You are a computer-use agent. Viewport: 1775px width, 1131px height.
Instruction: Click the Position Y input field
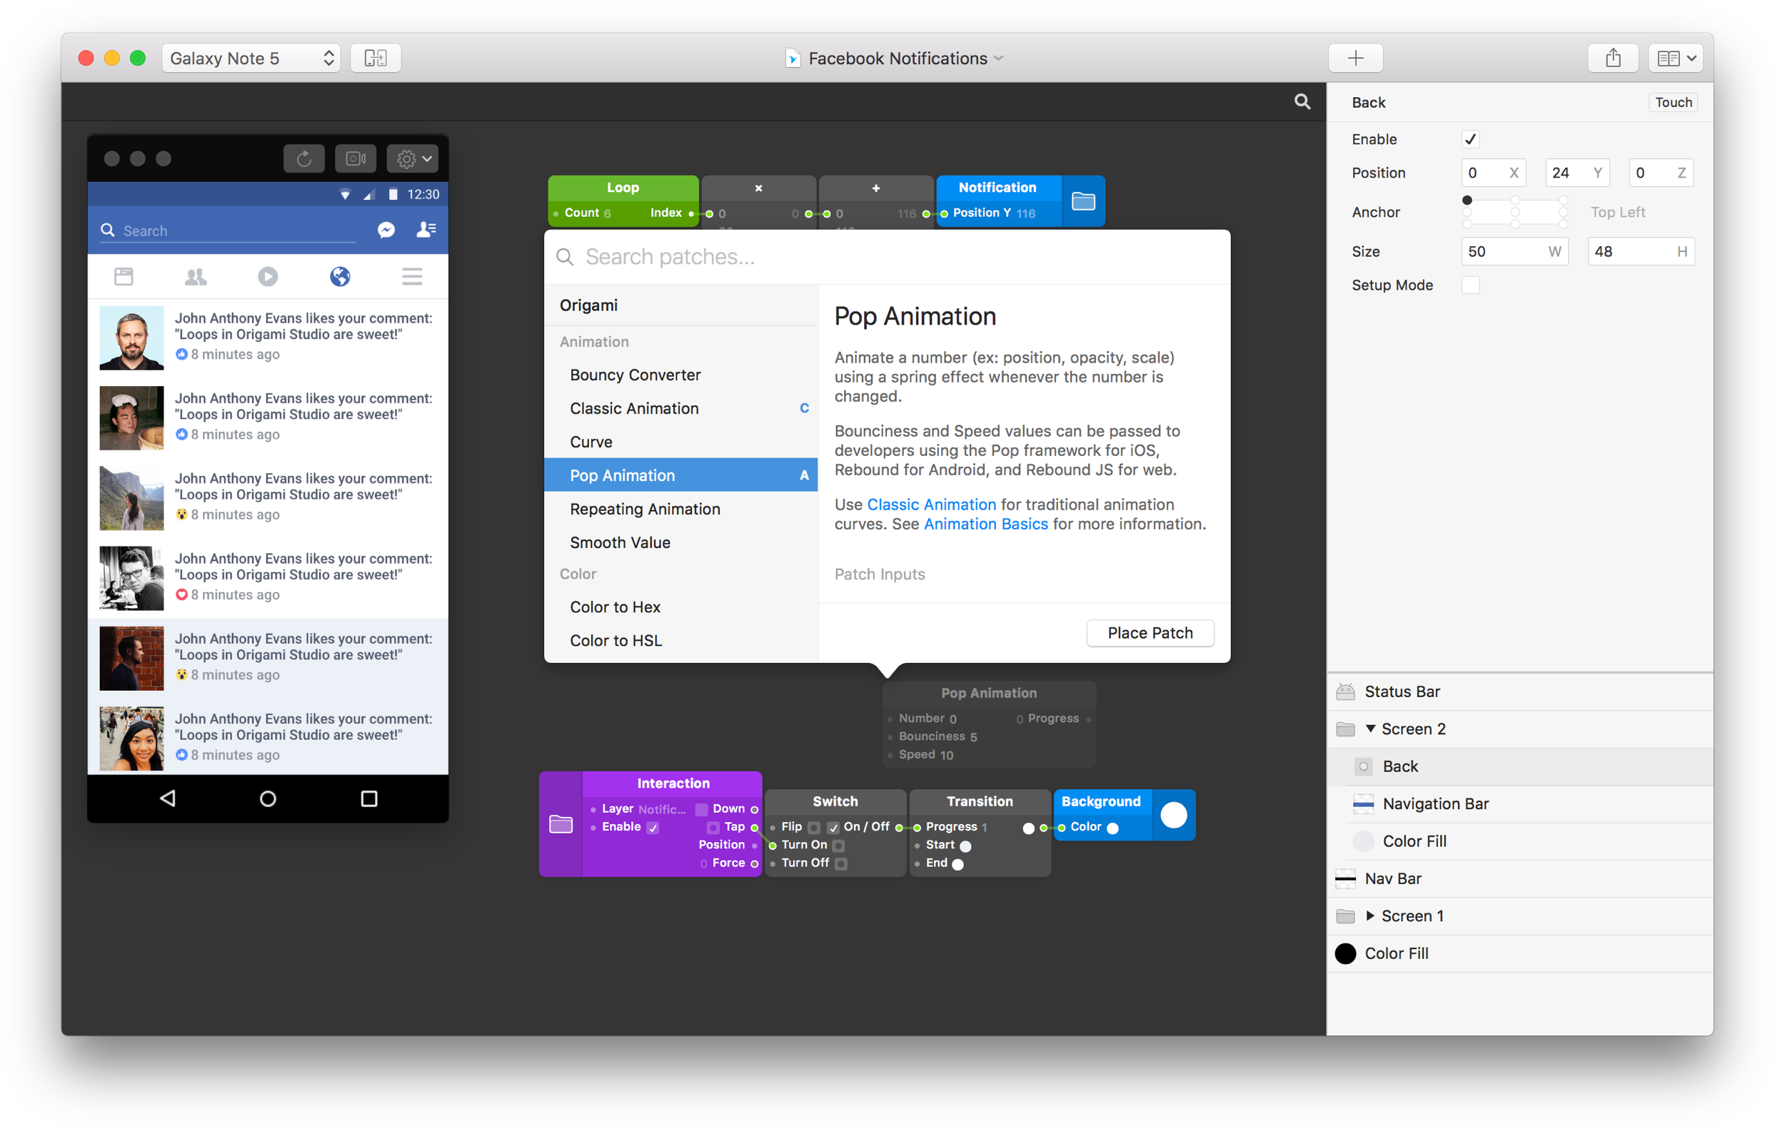click(1577, 173)
